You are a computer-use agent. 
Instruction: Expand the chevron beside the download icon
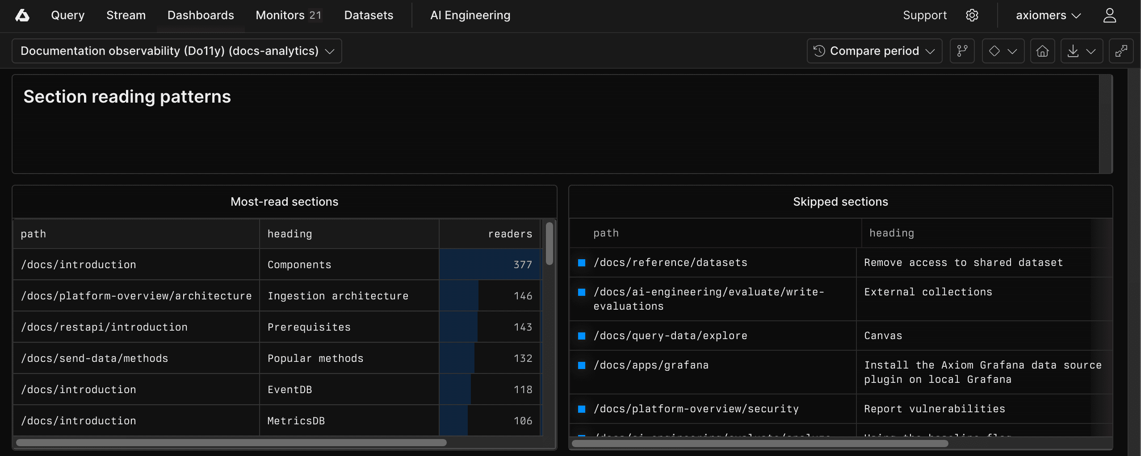(x=1091, y=51)
